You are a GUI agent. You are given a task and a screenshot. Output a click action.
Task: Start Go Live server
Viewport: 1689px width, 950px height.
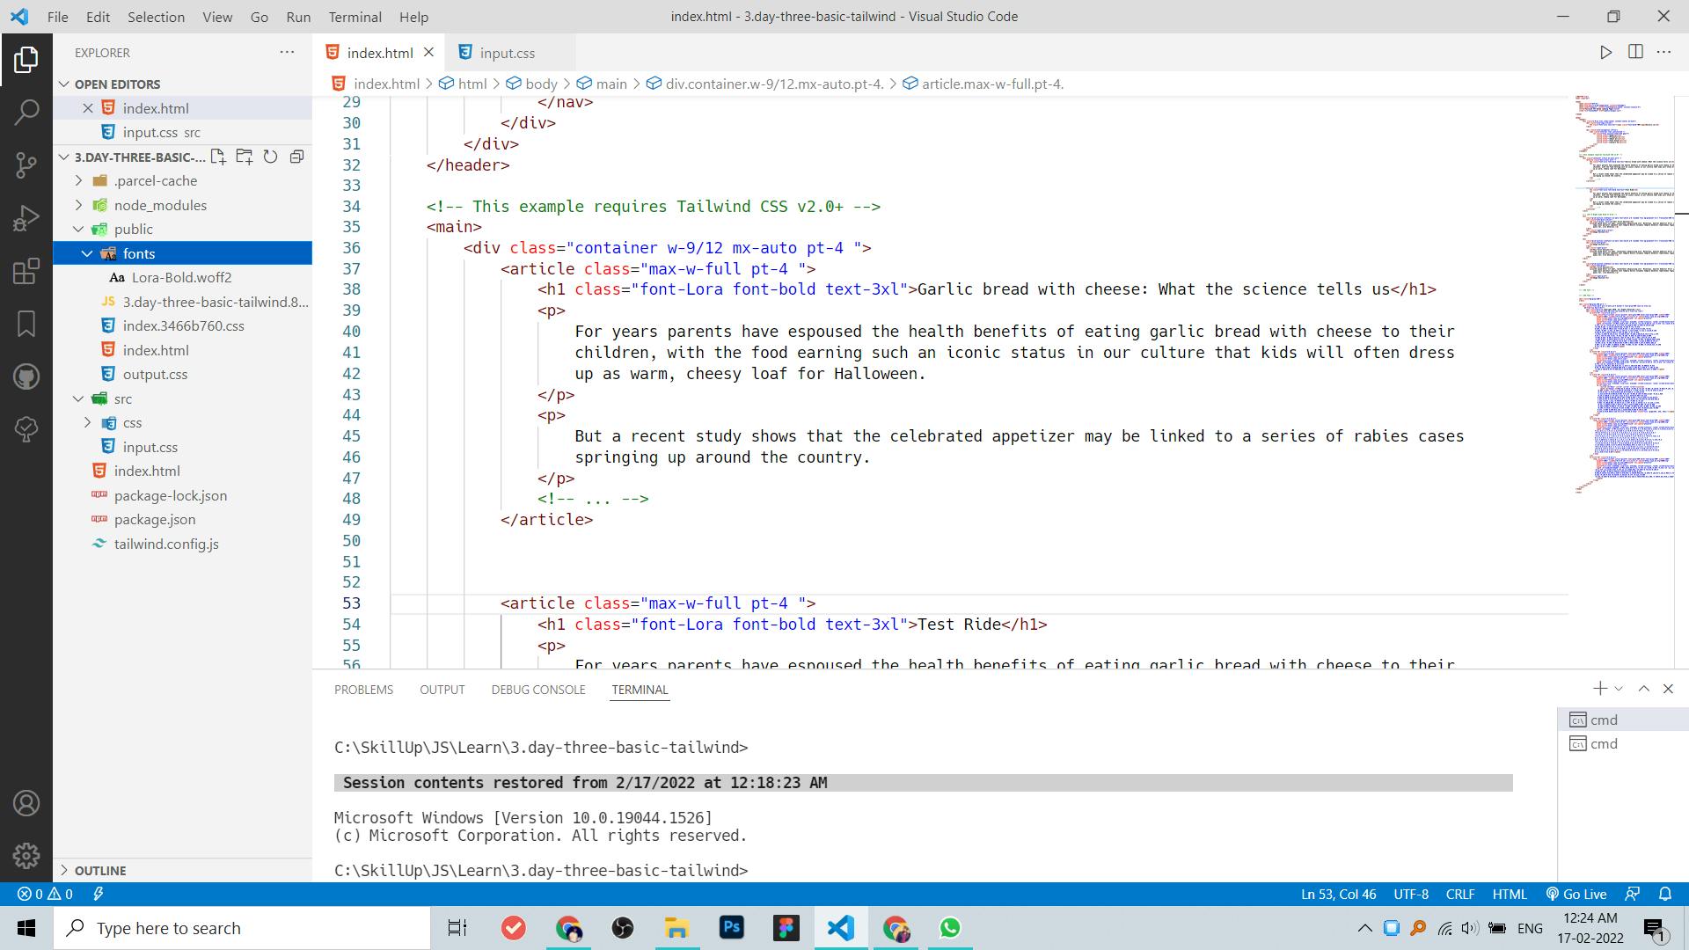click(x=1576, y=894)
